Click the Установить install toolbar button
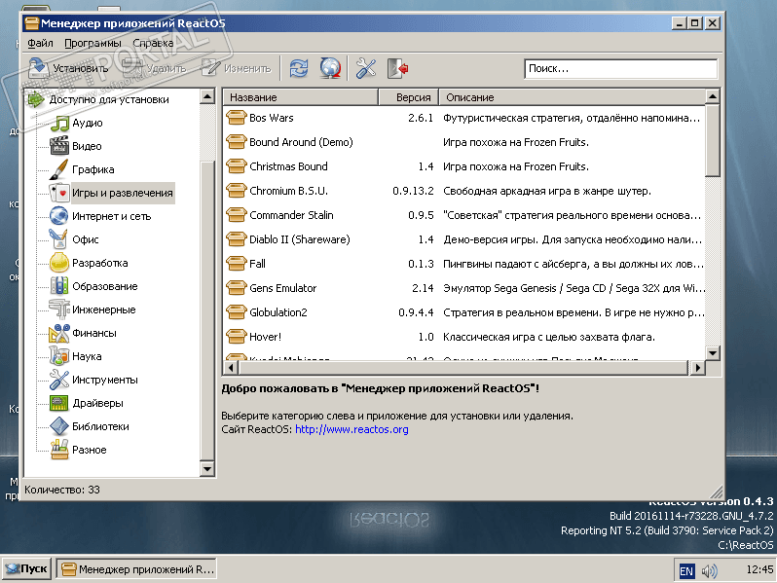The height and width of the screenshot is (583, 777). (x=68, y=68)
